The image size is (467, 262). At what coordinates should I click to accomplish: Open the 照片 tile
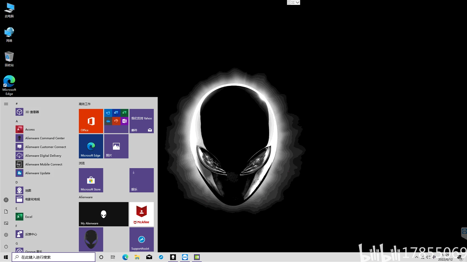(116, 146)
